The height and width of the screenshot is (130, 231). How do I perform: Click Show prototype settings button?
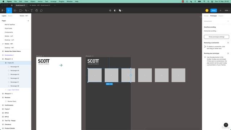217,37
